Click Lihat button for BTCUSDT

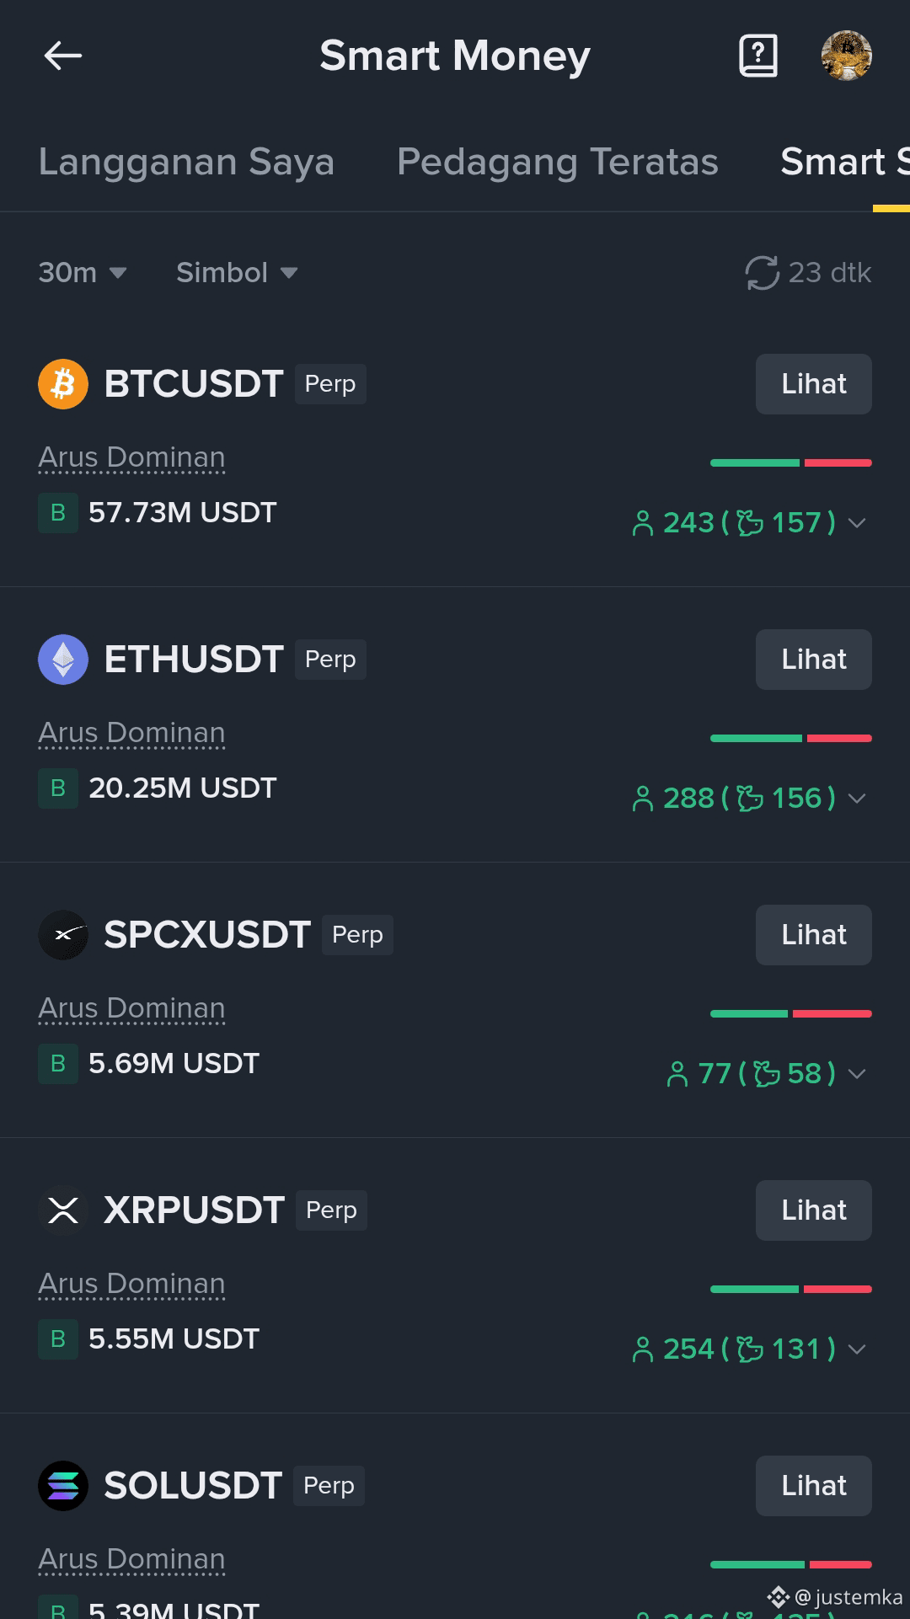pyautogui.click(x=814, y=384)
